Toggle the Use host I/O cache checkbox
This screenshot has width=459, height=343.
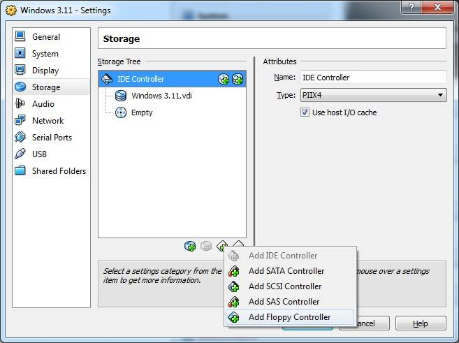[305, 112]
